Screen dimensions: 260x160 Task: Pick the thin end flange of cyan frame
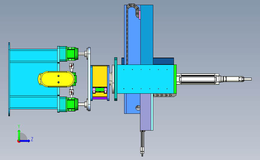[x=9, y=79]
